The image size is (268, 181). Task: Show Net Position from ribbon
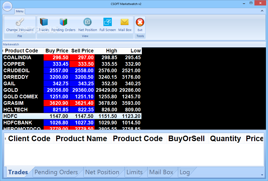[x=88, y=25]
